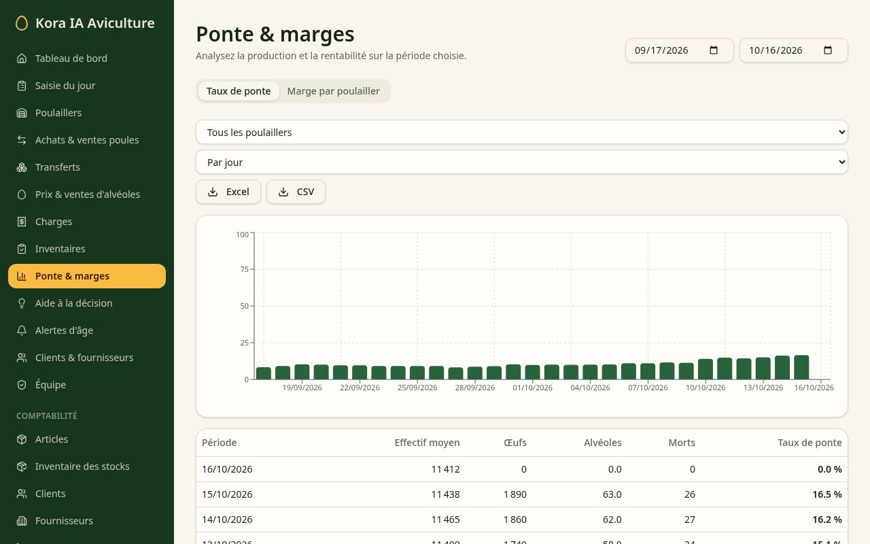Click the Morts column header
The height and width of the screenshot is (544, 870).
[x=682, y=443]
